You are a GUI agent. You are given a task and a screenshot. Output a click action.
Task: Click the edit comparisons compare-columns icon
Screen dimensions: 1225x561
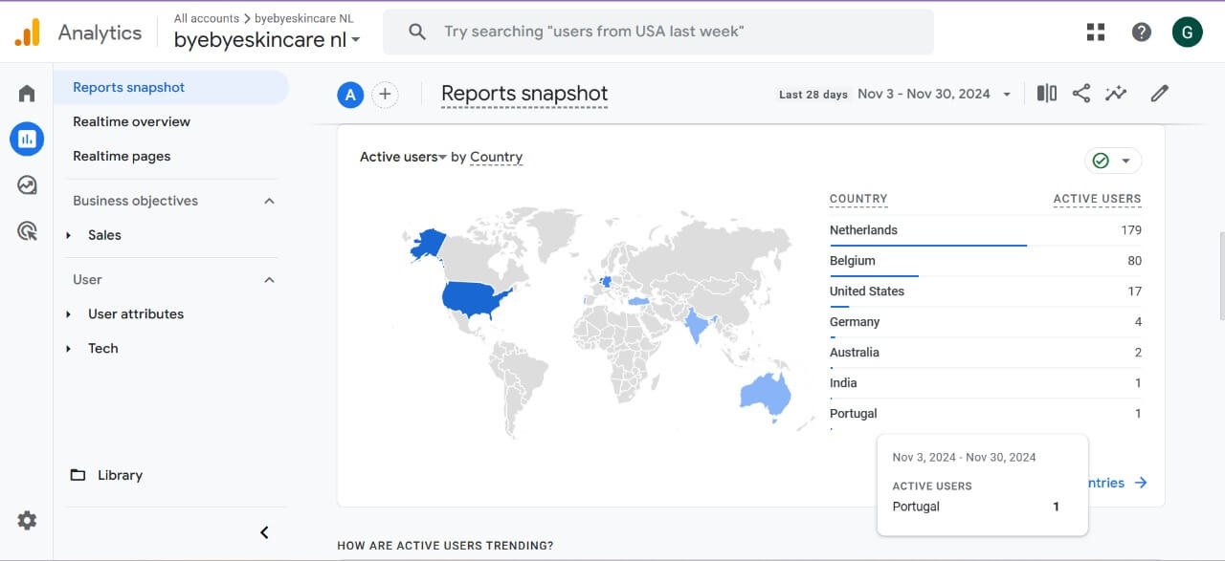tap(1047, 93)
